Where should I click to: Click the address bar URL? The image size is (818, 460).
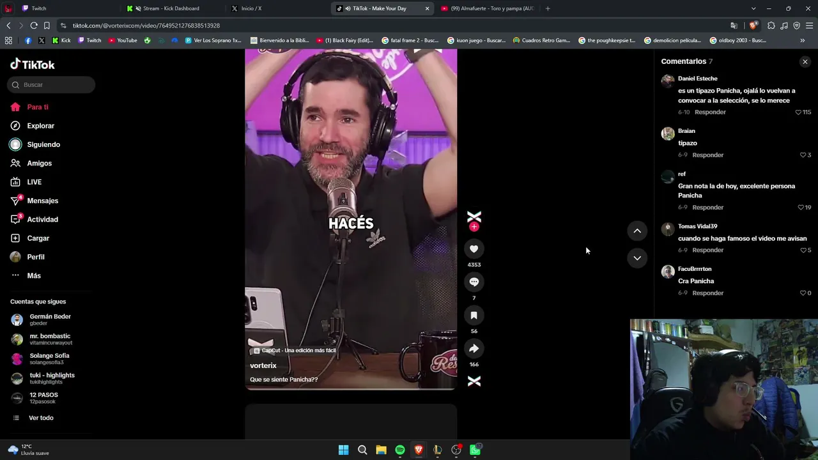click(146, 26)
